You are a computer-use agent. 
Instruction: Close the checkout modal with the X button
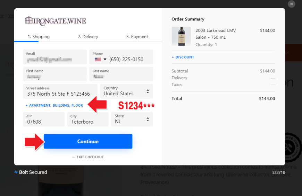(292, 4)
